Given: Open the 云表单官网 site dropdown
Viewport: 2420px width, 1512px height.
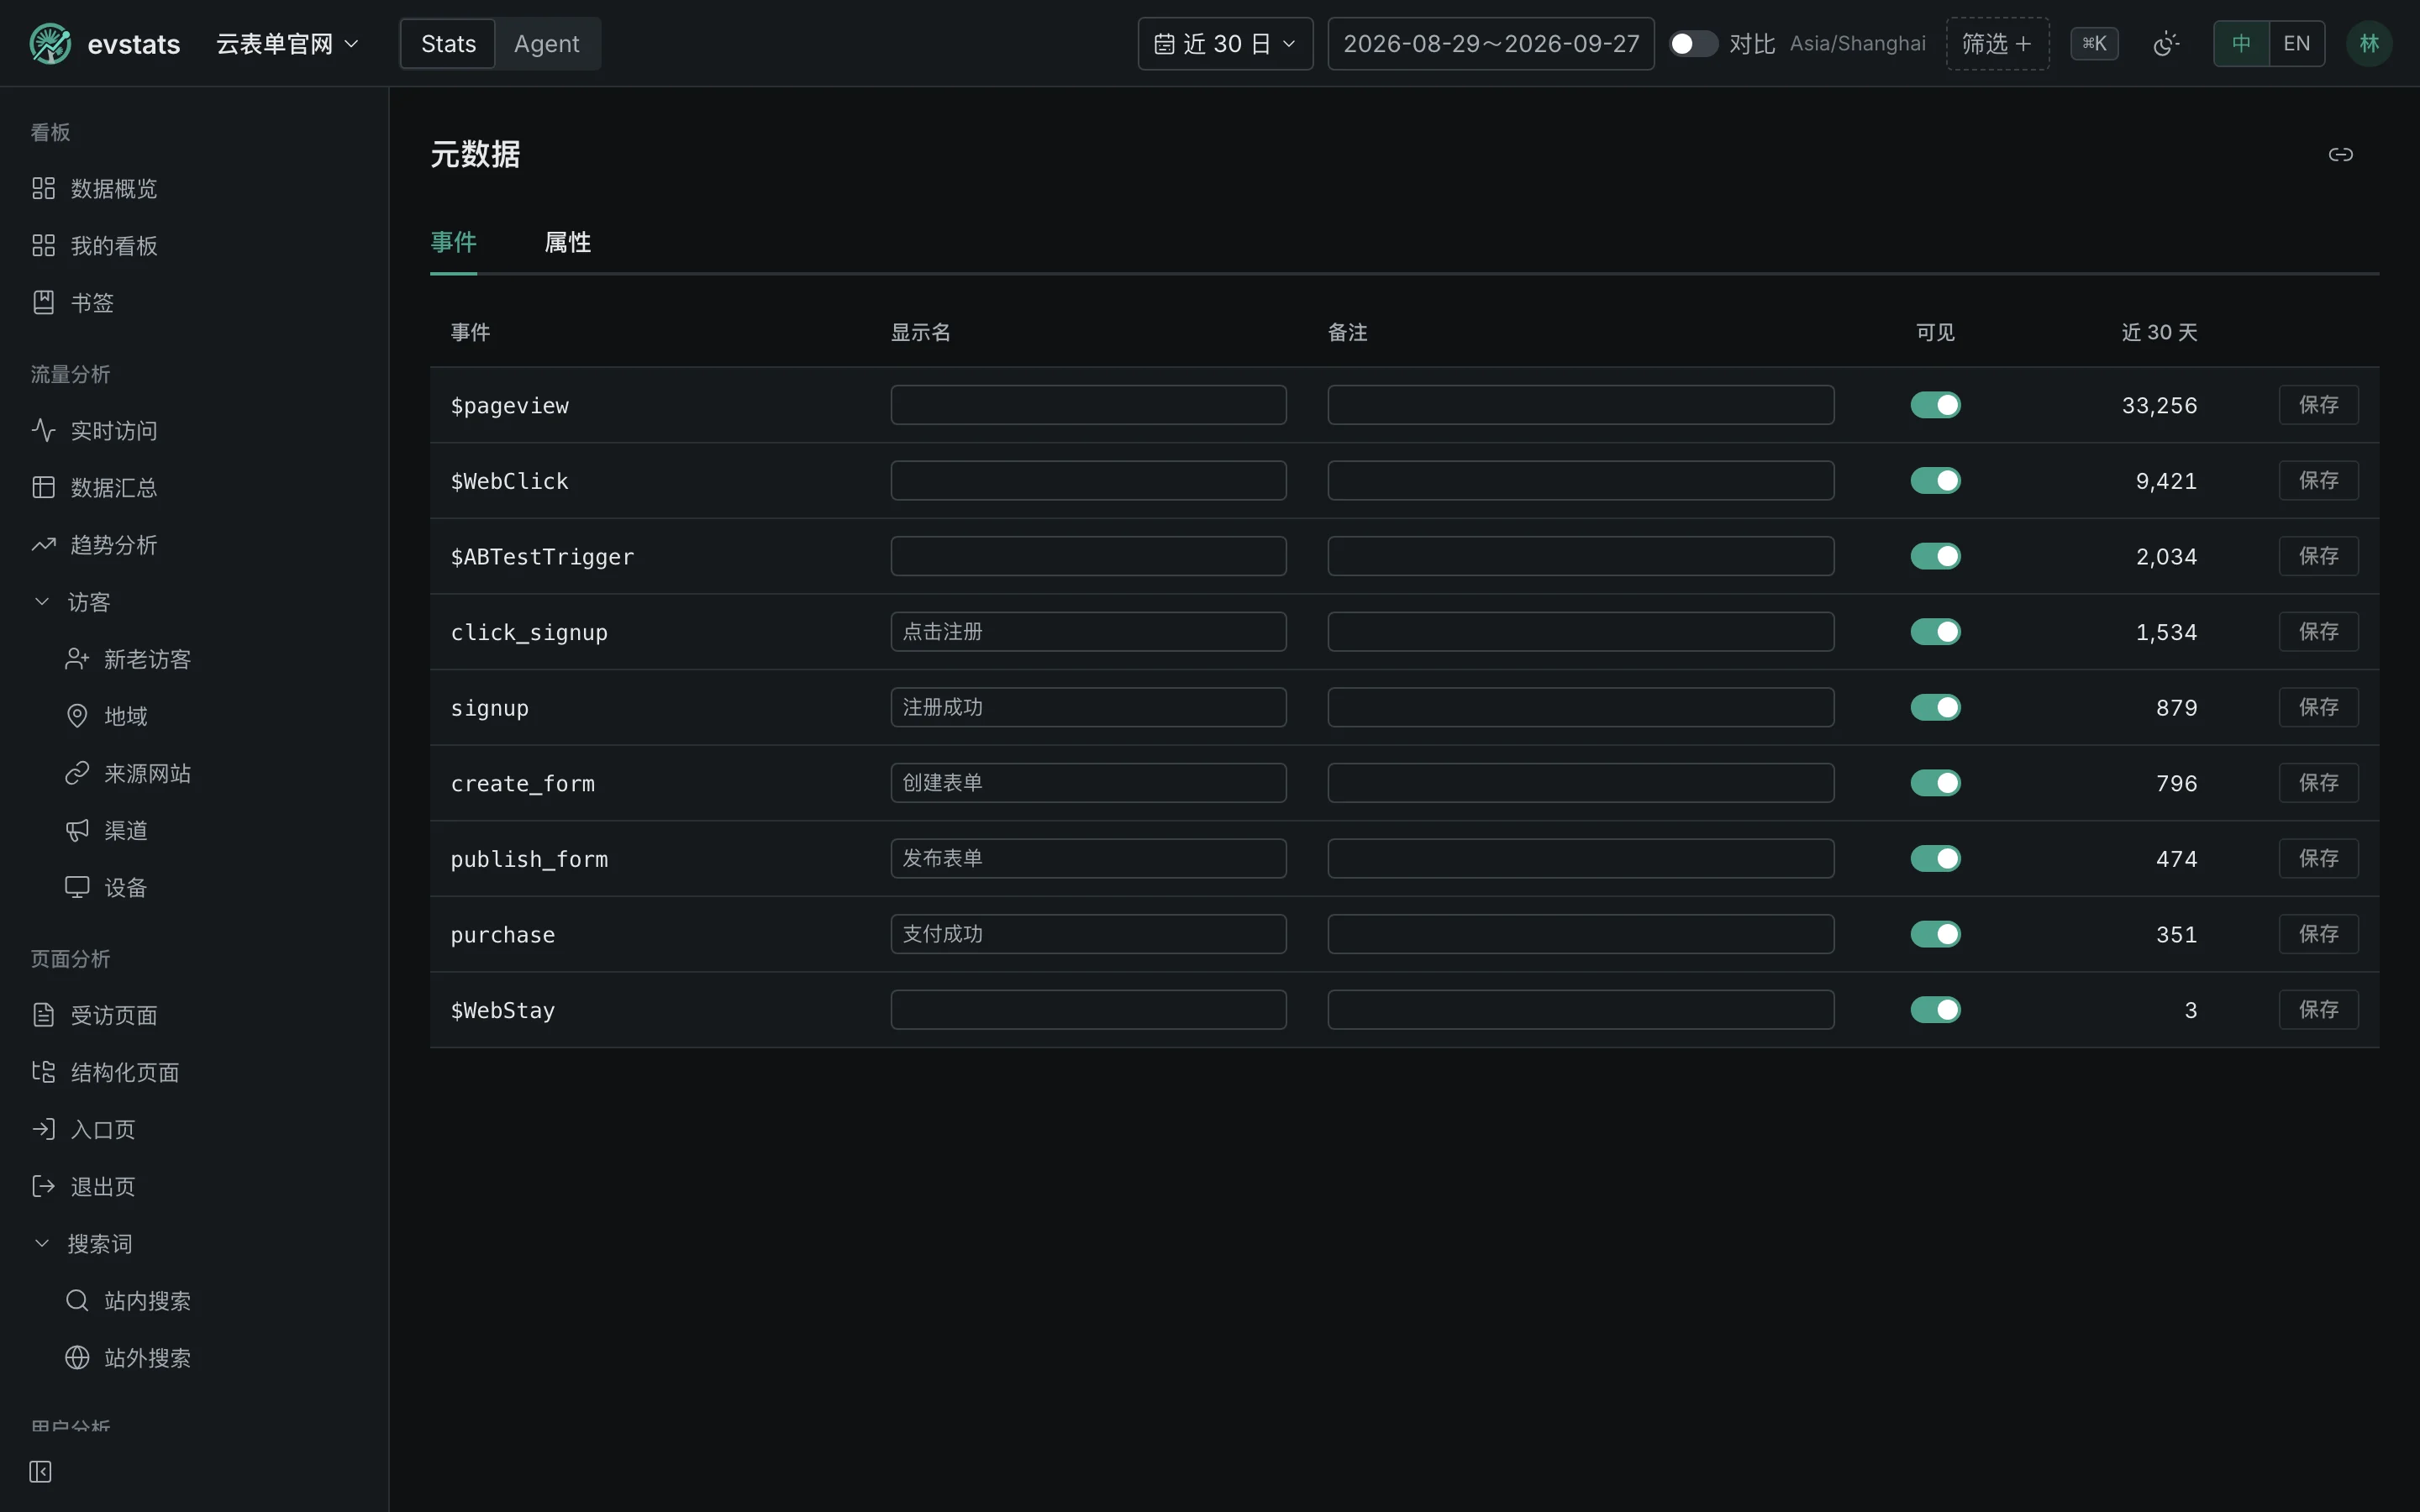Looking at the screenshot, I should [287, 44].
